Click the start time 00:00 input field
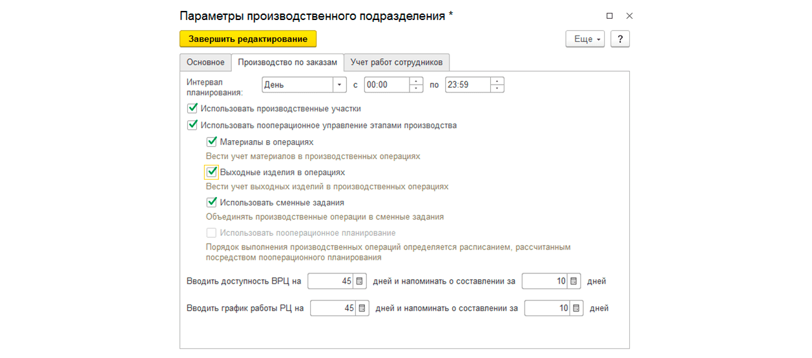 386,85
